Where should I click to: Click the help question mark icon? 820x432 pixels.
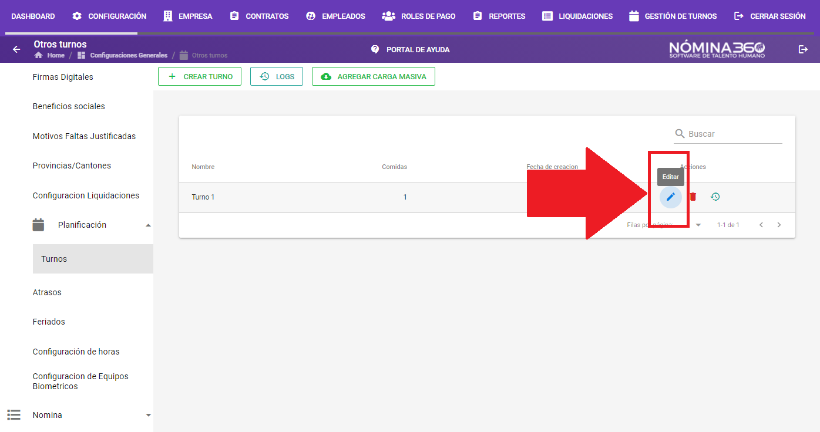pos(375,49)
